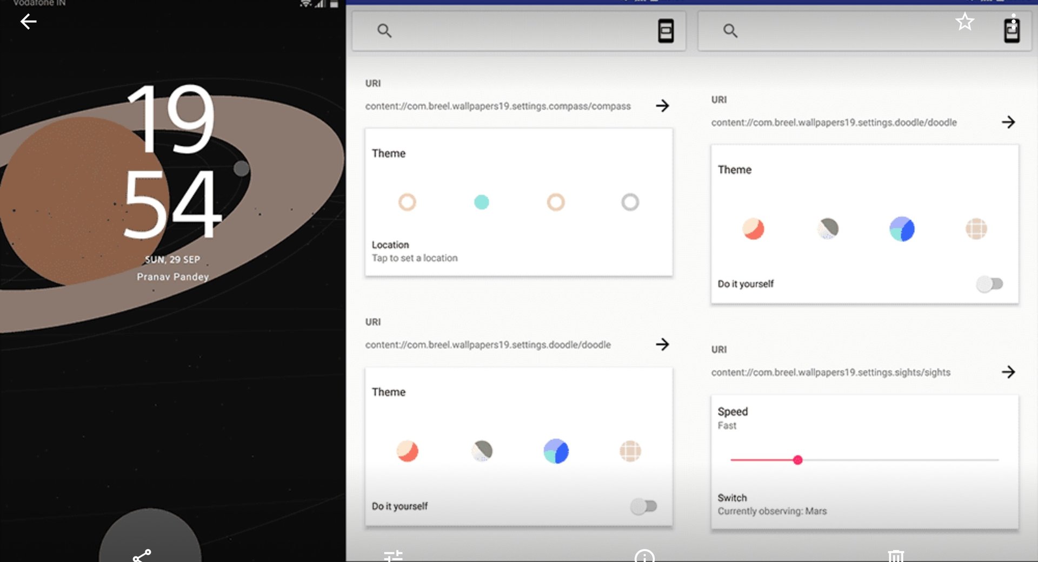Select blue doodle theme in middle panel
Image resolution: width=1038 pixels, height=562 pixels.
tap(556, 451)
